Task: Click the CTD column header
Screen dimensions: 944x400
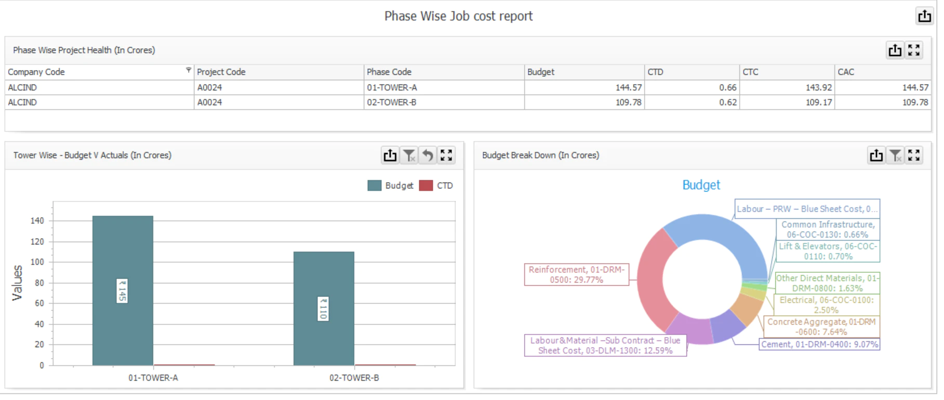Action: point(692,72)
